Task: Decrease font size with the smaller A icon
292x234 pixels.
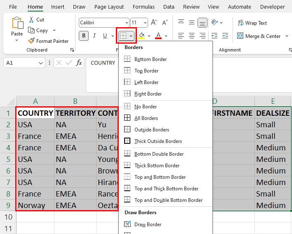Action: point(165,23)
